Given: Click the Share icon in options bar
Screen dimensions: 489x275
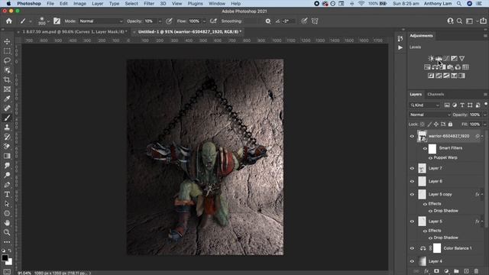Looking at the screenshot, I should 483,21.
